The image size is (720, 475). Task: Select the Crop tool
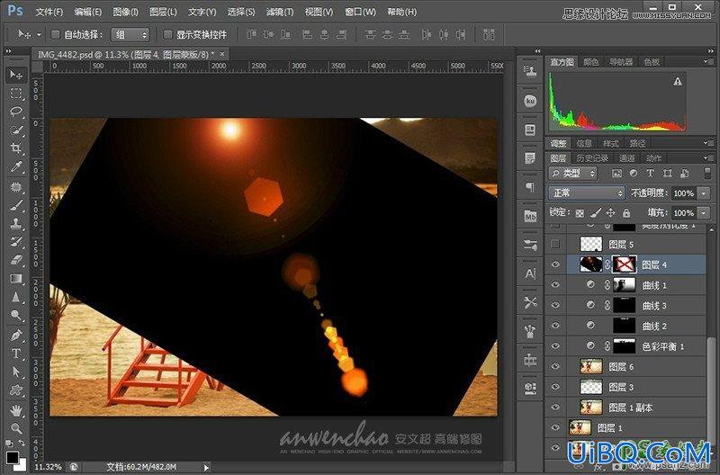pyautogui.click(x=16, y=148)
